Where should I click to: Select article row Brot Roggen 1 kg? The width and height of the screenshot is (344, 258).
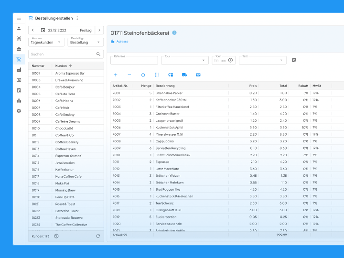[227, 190]
